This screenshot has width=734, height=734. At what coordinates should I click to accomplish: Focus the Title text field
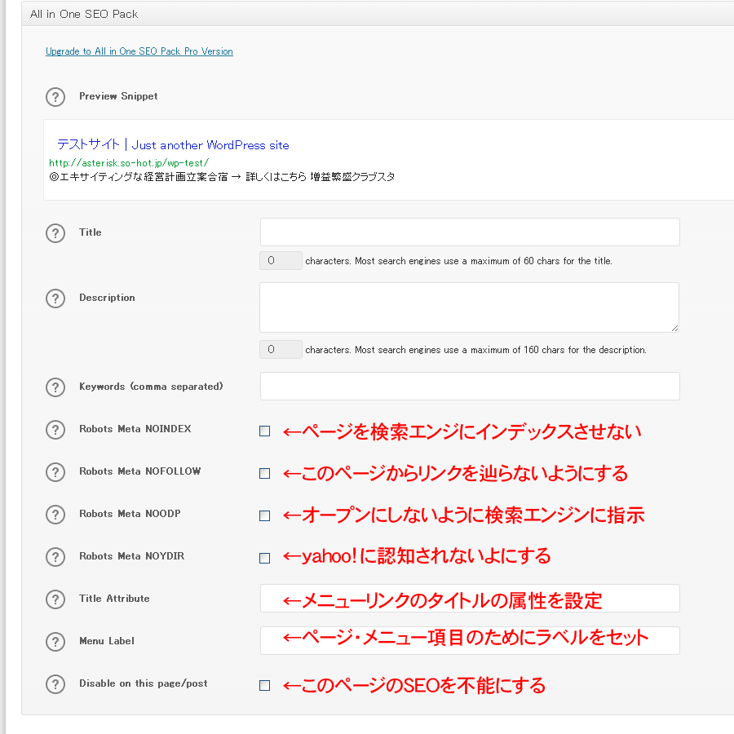[x=470, y=232]
